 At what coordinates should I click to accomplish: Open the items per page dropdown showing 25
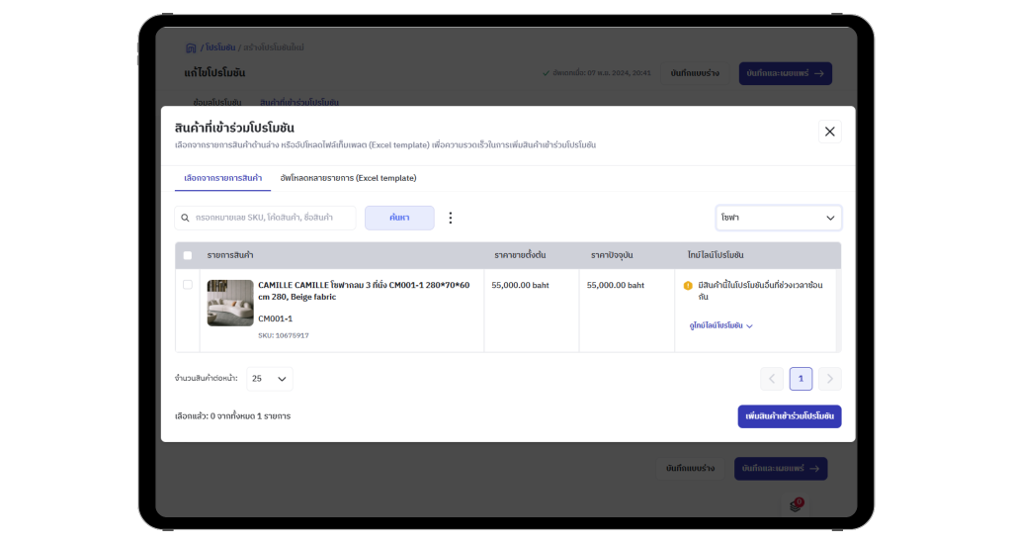pos(269,379)
